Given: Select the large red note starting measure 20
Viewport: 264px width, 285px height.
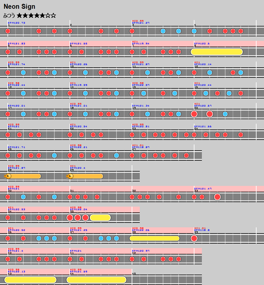Looking at the screenshot, I should 194,114.
